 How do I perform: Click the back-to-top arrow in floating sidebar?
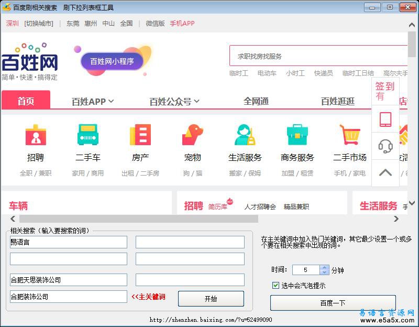385,173
